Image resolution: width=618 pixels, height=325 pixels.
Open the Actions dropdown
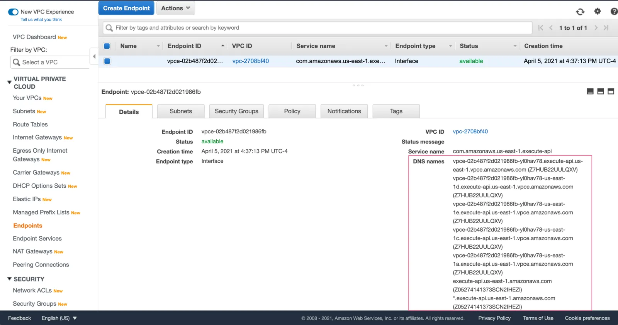(176, 8)
